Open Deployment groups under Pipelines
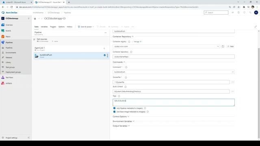This screenshot has height=146, width=260. coord(13,72)
